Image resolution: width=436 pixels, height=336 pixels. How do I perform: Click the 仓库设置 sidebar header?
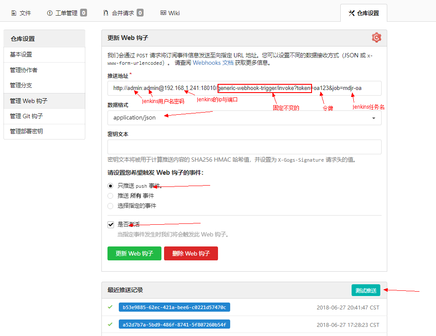23,39
